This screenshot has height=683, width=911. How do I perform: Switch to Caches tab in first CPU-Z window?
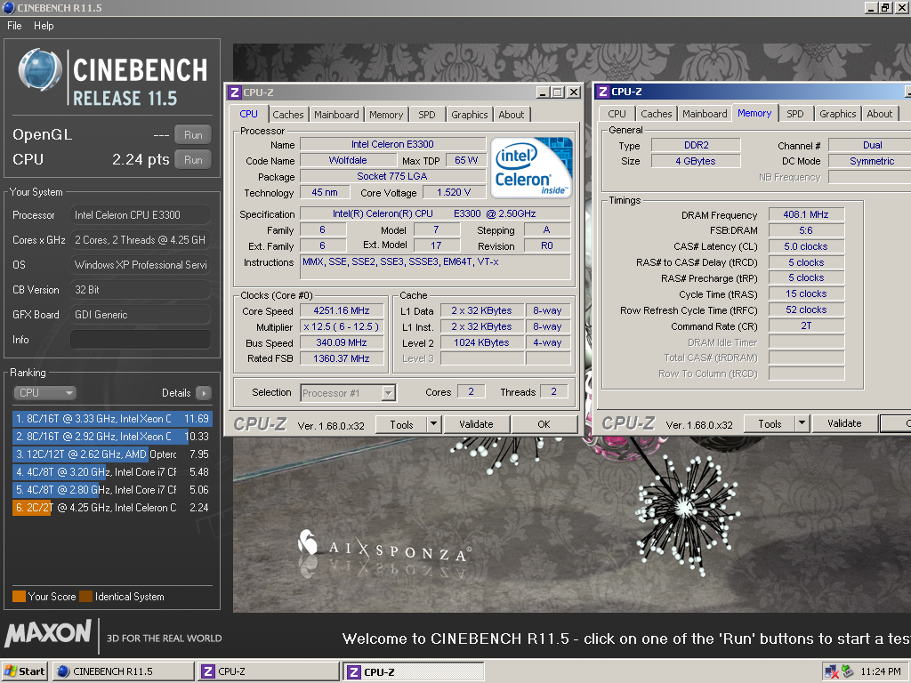288,115
